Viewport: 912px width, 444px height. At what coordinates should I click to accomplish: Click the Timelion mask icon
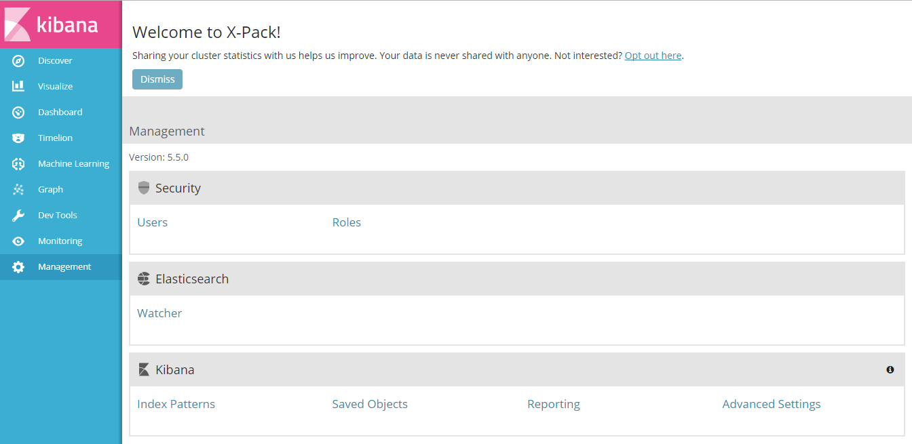[x=18, y=138]
